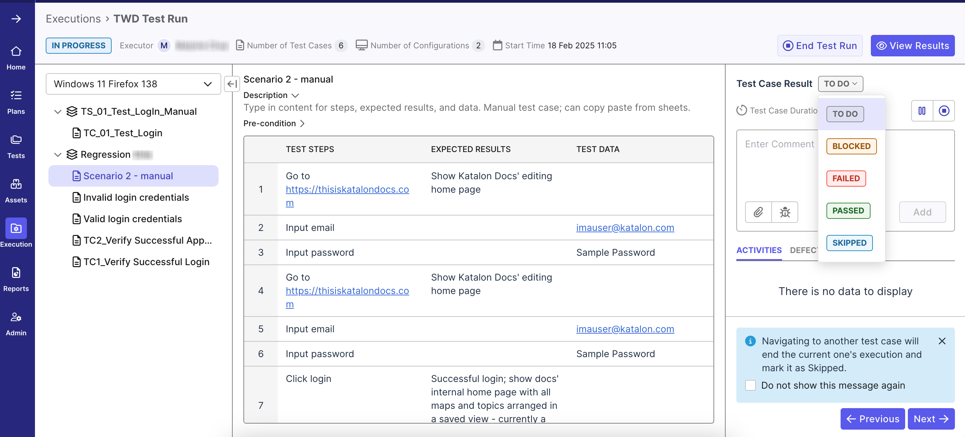Select the ACTIVITIES tab
Image resolution: width=965 pixels, height=437 pixels.
coord(760,250)
